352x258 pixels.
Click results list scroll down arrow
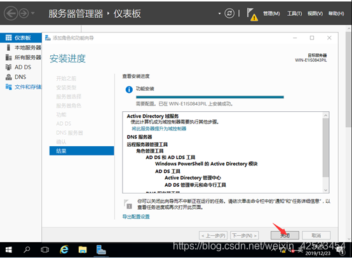(x=326, y=190)
